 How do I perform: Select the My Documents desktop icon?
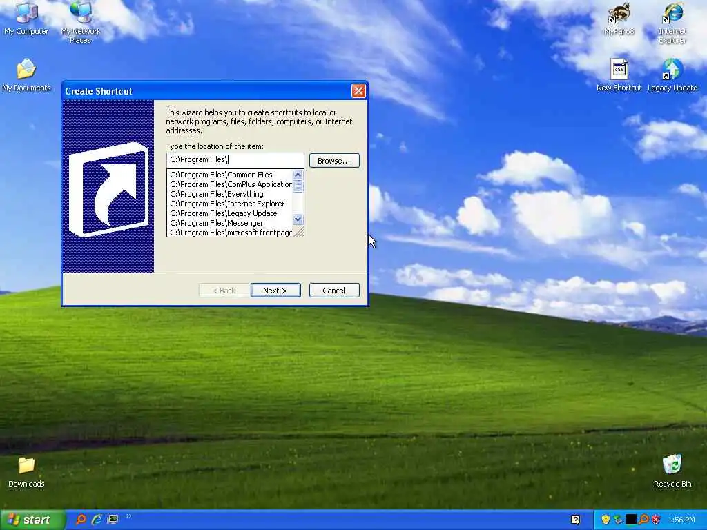click(x=26, y=75)
